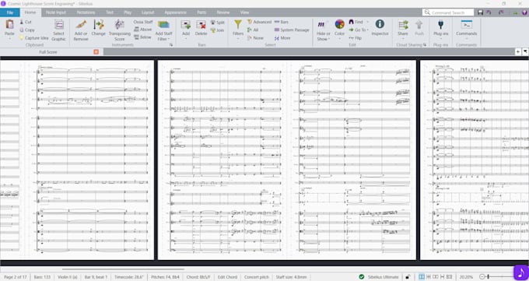Viewport: 529px width, 281px height.
Task: Choose ossia staff Below
Action: click(143, 37)
